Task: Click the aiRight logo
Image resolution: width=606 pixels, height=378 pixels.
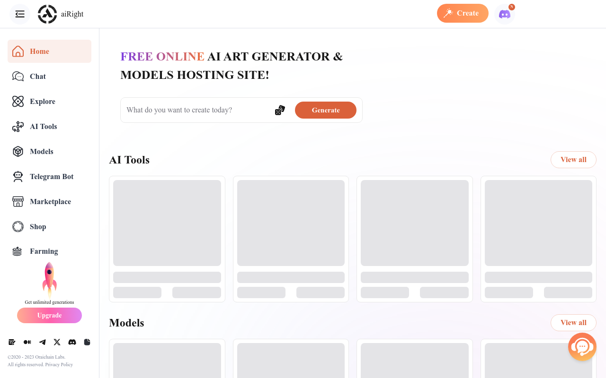Action: (x=61, y=14)
